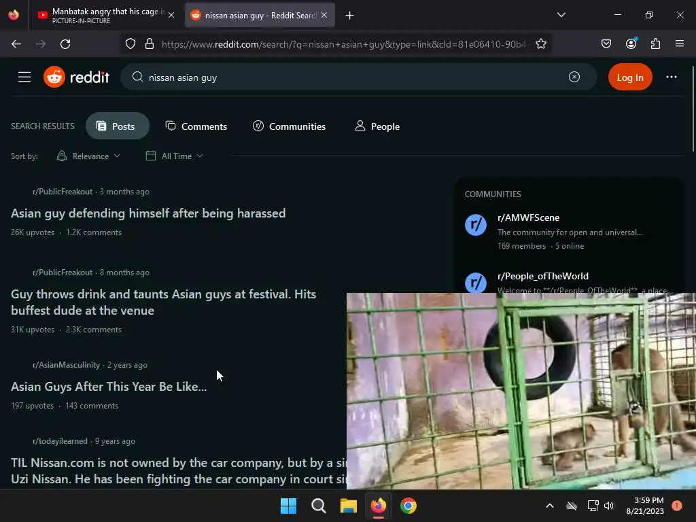
Task: Open network status tray icon
Action: (x=593, y=506)
